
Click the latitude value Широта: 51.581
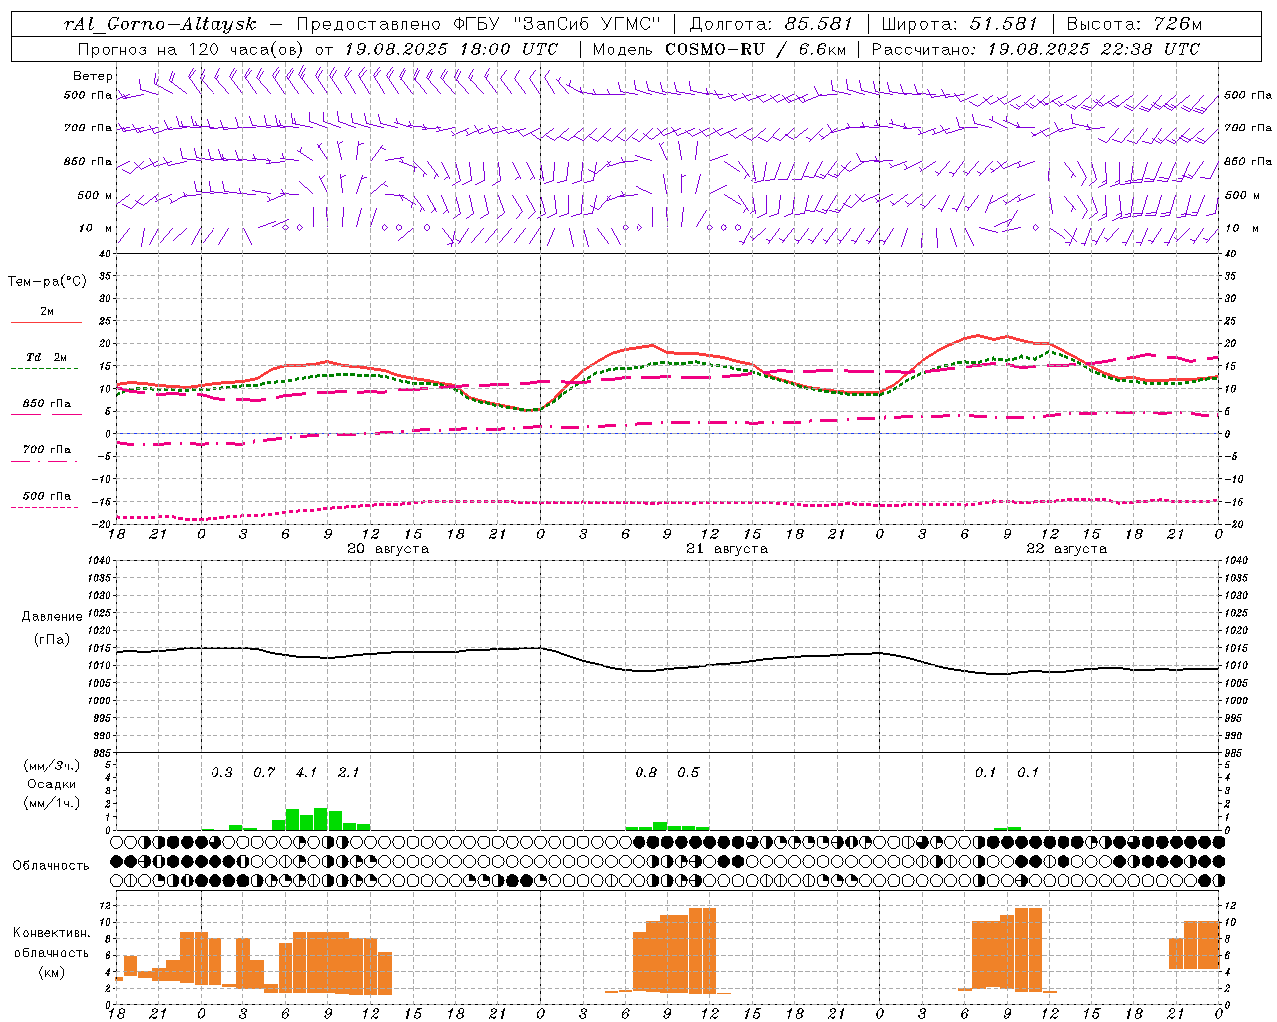point(959,24)
